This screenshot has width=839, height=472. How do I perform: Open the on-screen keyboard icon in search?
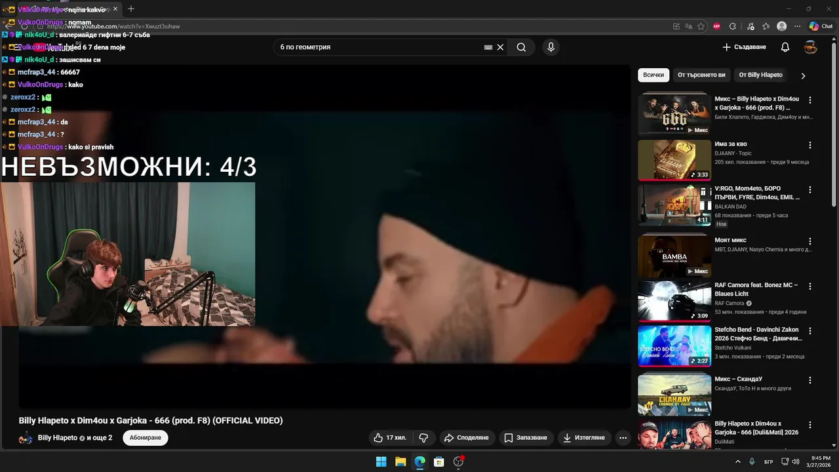pos(488,47)
